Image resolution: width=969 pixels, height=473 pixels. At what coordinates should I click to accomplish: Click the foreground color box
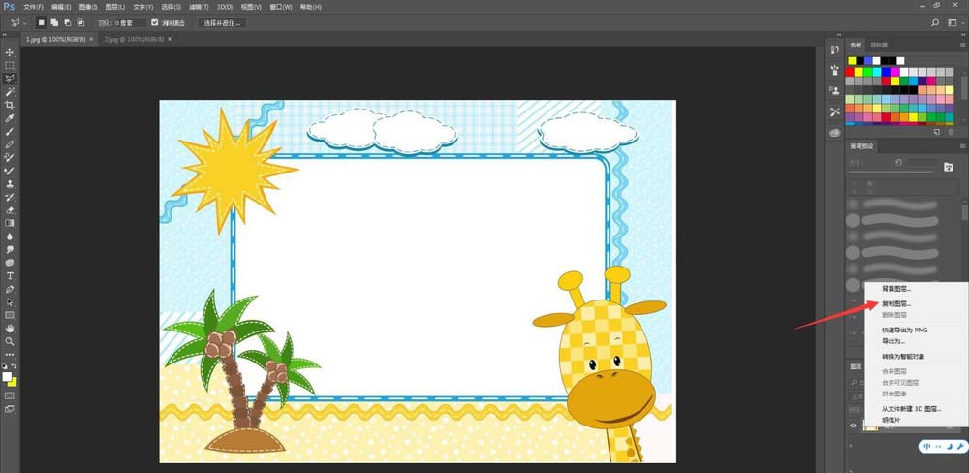tap(7, 376)
